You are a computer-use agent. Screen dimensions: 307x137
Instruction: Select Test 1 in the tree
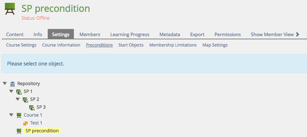[x=36, y=123]
